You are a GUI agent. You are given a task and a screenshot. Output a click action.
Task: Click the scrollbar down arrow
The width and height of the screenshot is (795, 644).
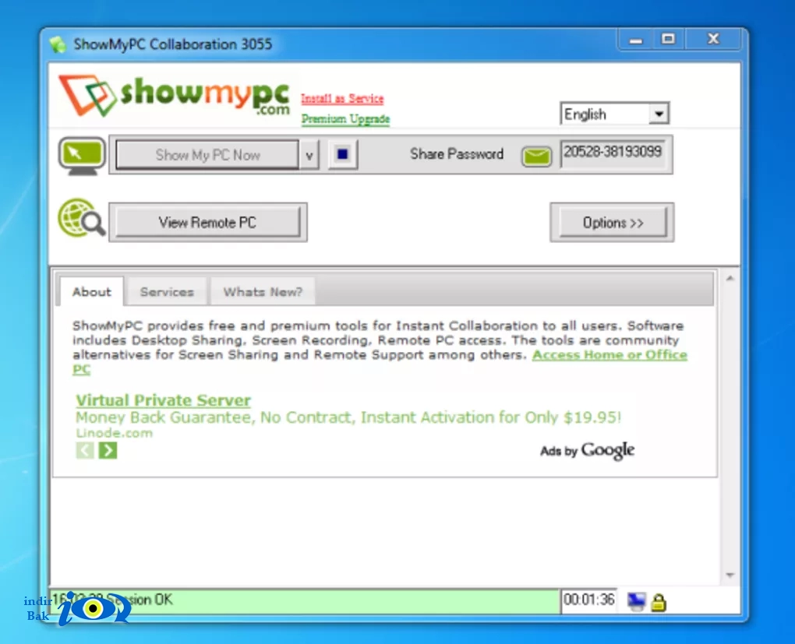[x=730, y=575]
